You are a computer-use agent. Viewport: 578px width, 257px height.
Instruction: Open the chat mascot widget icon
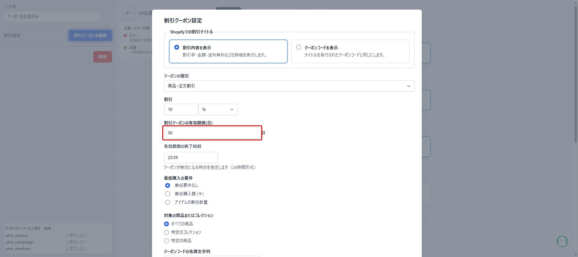point(562,241)
